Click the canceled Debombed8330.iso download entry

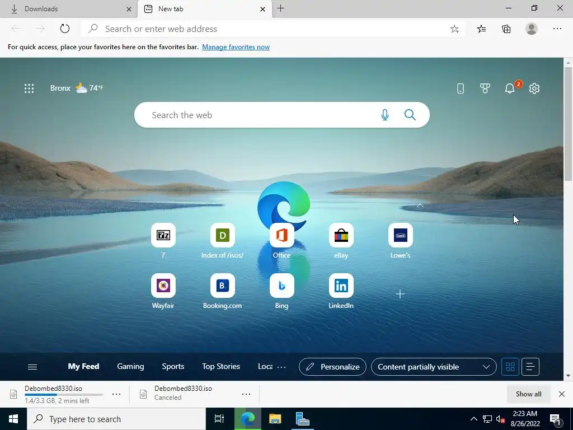194,393
